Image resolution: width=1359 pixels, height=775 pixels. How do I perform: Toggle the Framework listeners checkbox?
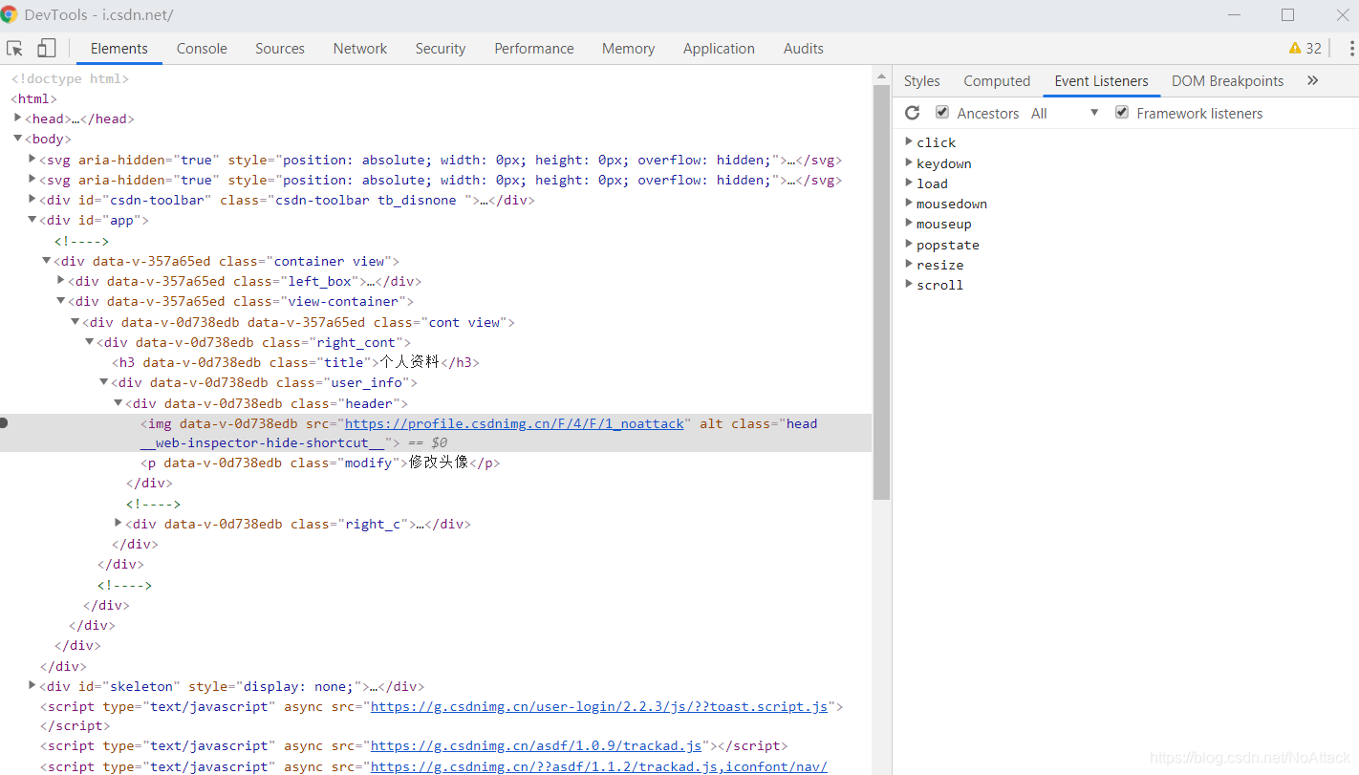1122,113
